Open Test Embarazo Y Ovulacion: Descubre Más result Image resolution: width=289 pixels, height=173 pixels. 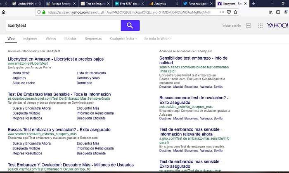71,165
